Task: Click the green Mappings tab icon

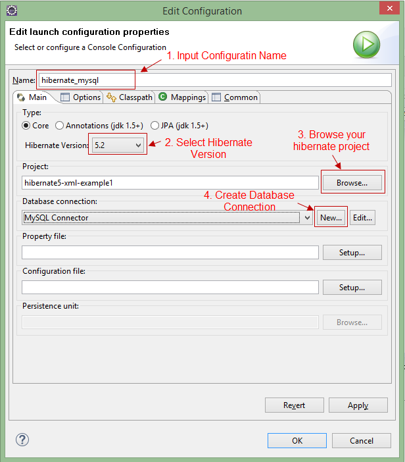Action: tap(162, 97)
